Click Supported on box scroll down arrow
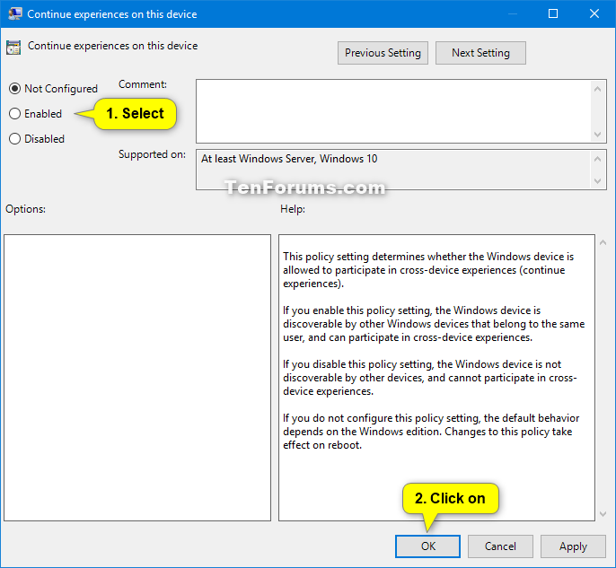The width and height of the screenshot is (616, 568). (597, 181)
